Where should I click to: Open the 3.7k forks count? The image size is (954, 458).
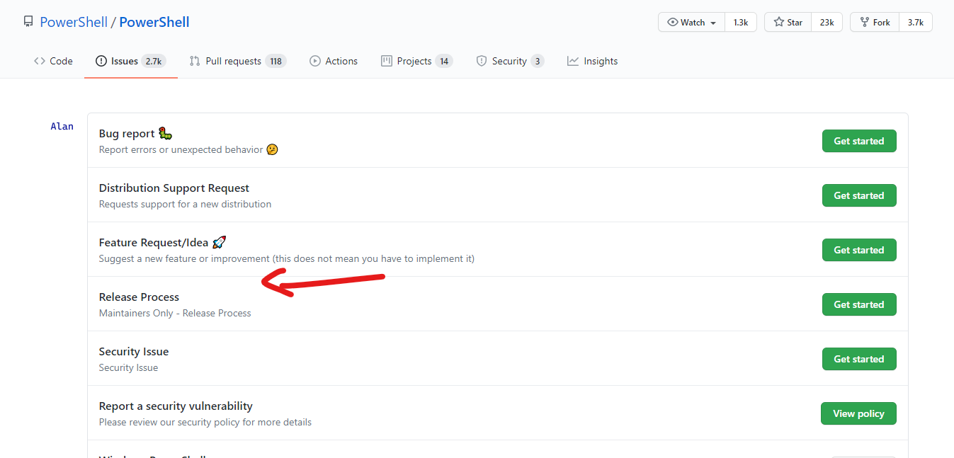(x=916, y=23)
